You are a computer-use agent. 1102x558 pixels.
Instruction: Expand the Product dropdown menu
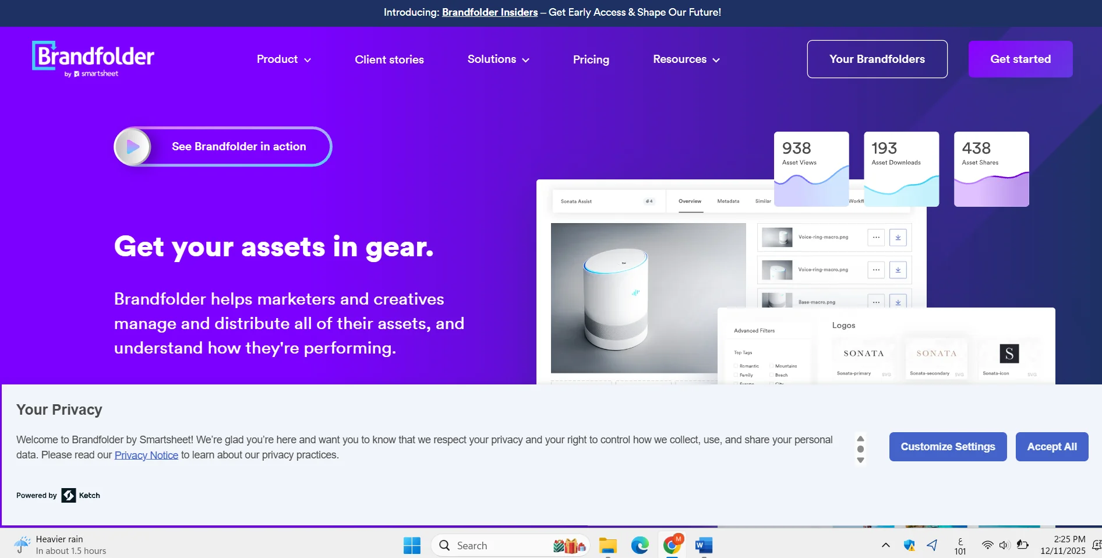click(284, 59)
